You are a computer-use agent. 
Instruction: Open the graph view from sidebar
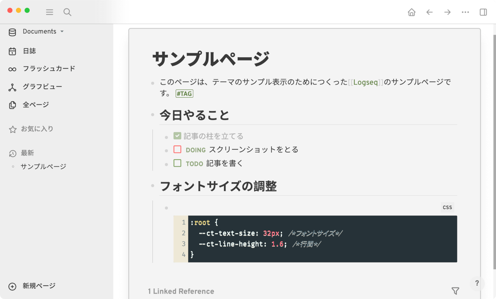pyautogui.click(x=42, y=86)
